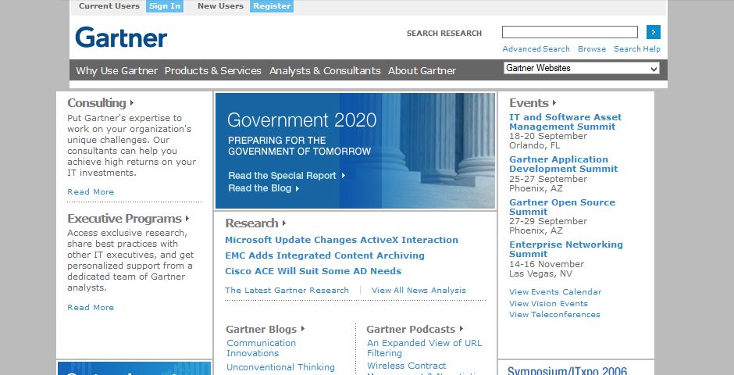Click the arrow icon beside Research heading
This screenshot has width=734, height=375.
click(284, 223)
